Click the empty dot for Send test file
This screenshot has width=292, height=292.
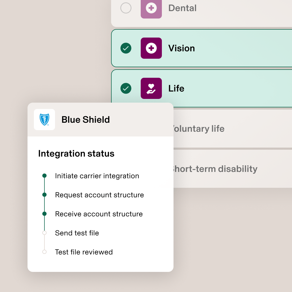44,233
